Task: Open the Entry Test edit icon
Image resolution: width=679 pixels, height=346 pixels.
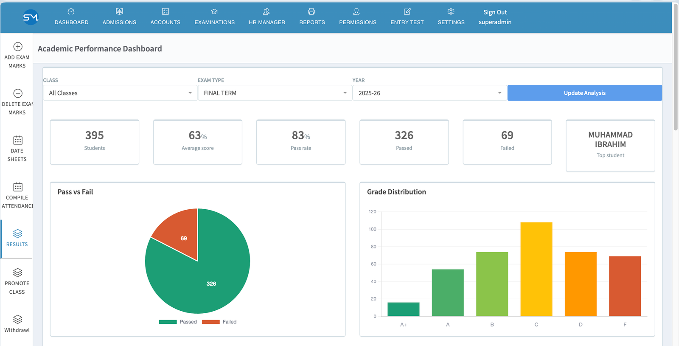Action: tap(407, 11)
